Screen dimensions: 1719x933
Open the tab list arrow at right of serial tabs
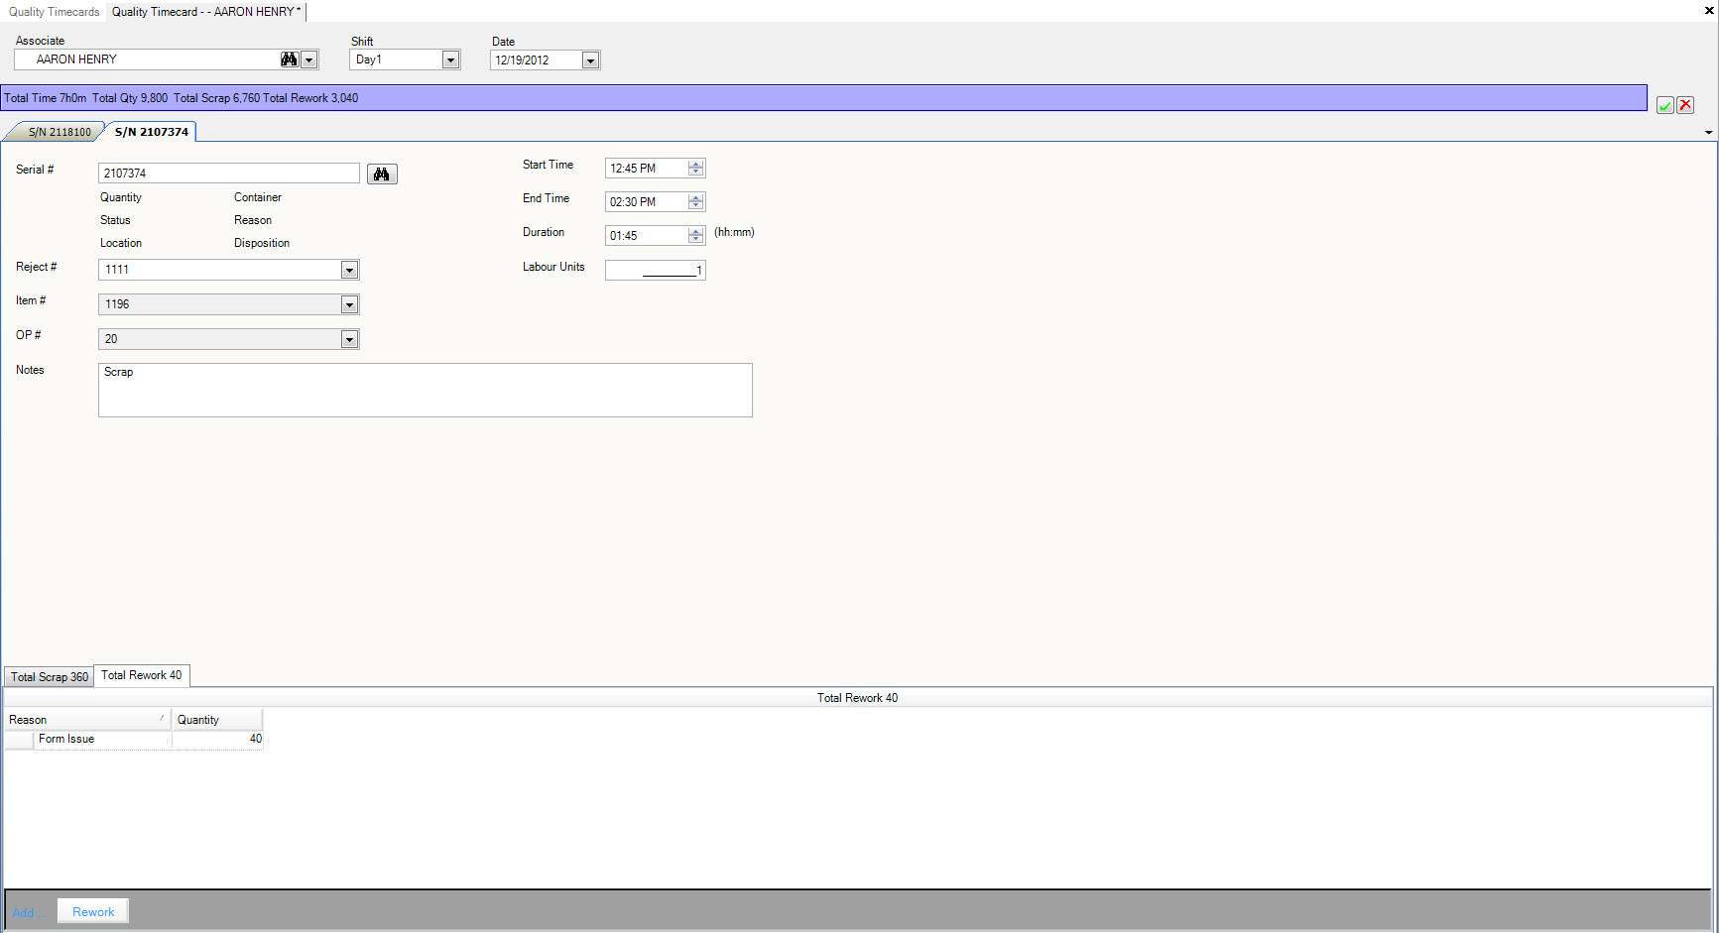pyautogui.click(x=1708, y=132)
